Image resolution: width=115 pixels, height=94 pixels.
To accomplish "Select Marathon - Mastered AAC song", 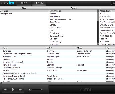I will click(13, 62).
